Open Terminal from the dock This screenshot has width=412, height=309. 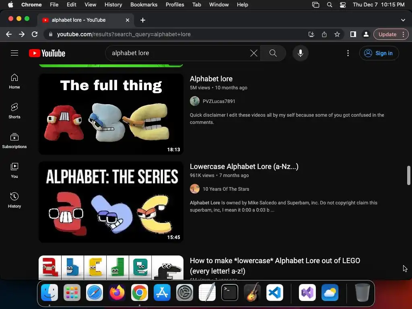230,293
